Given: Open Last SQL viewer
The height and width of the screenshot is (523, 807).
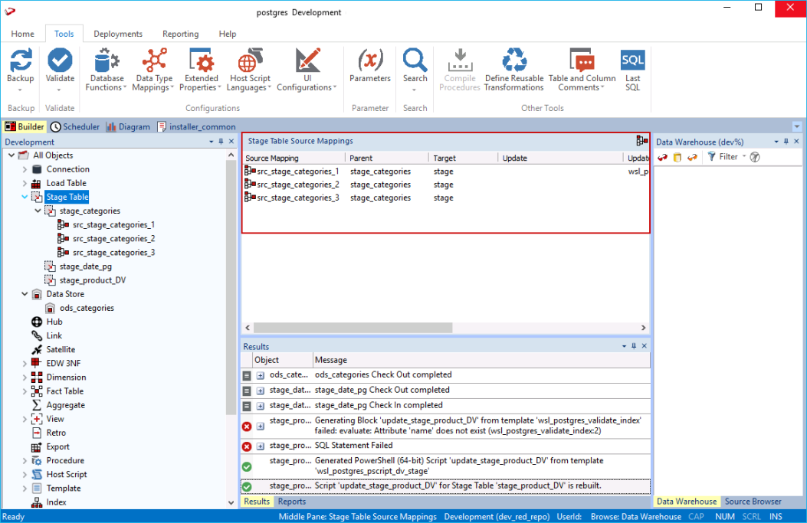Looking at the screenshot, I should click(632, 61).
